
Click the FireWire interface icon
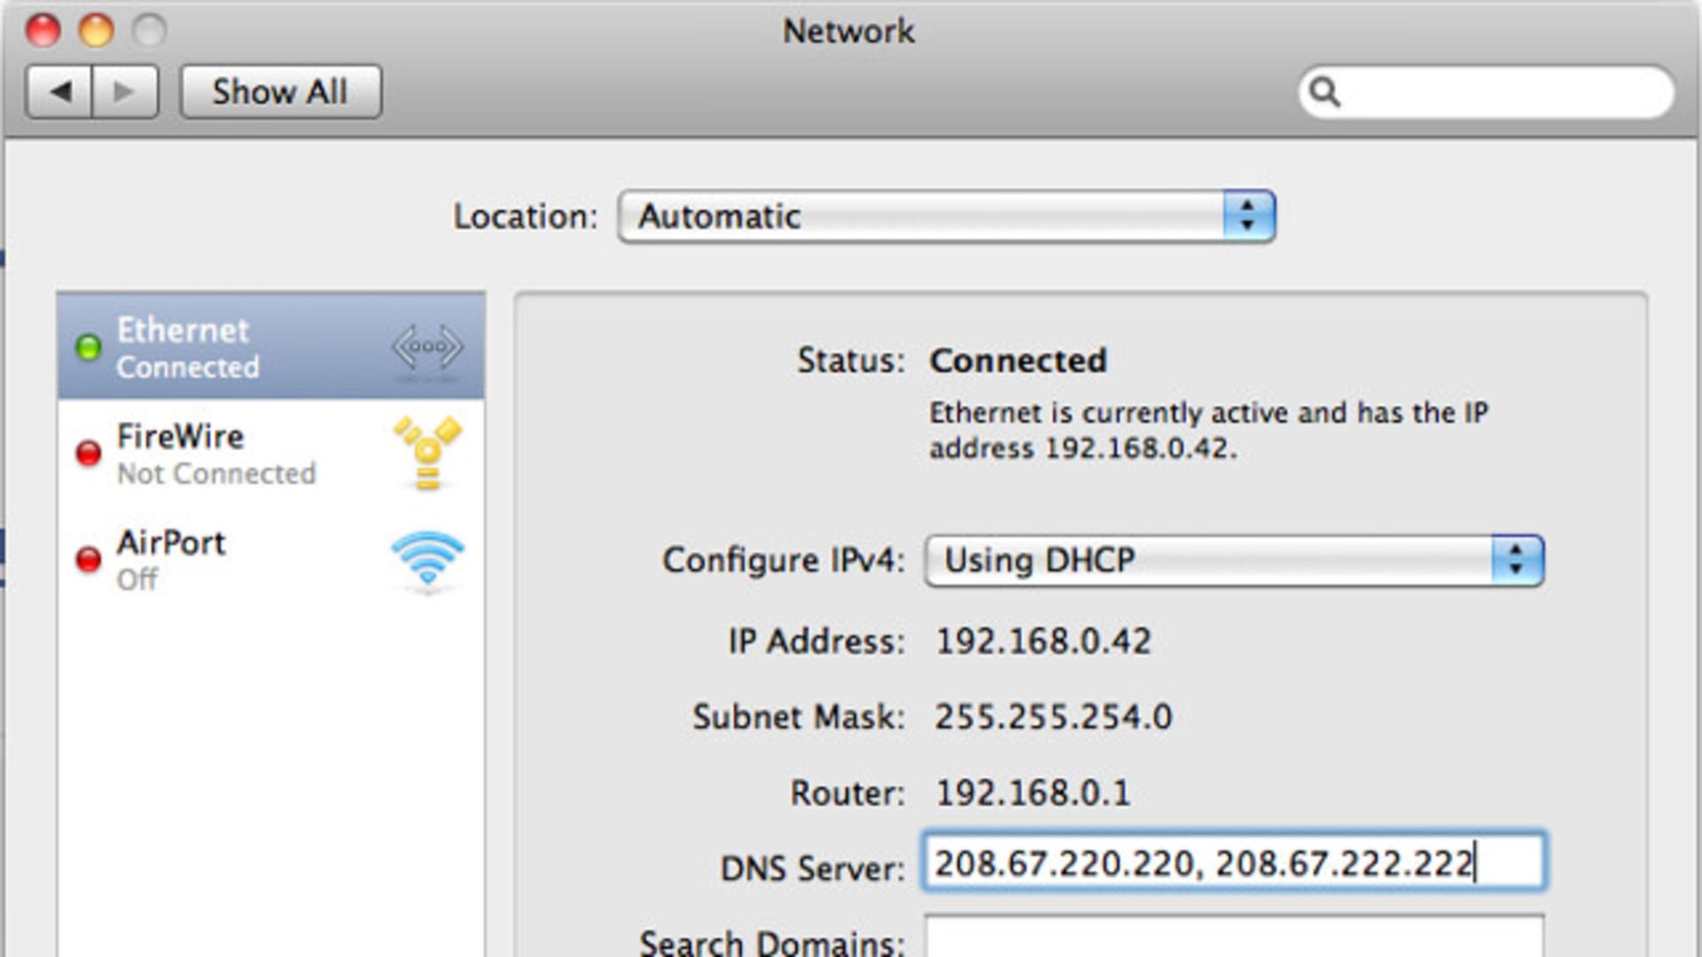[428, 454]
